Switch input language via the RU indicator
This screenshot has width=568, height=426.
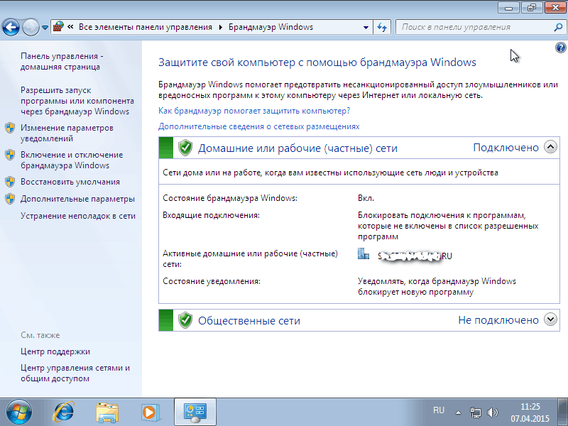coord(439,410)
